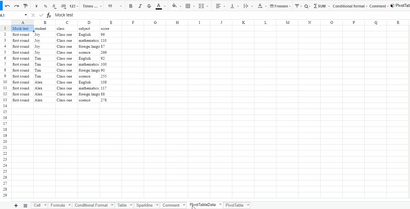Select the student header cell
This screenshot has height=209, width=410.
[x=44, y=28]
